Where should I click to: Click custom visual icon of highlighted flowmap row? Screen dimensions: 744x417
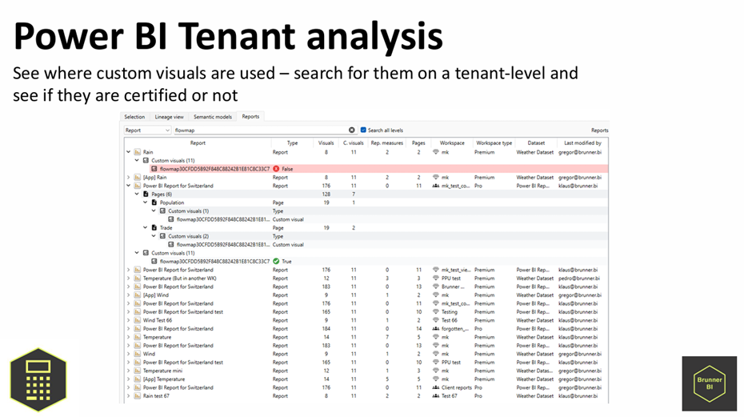point(154,169)
